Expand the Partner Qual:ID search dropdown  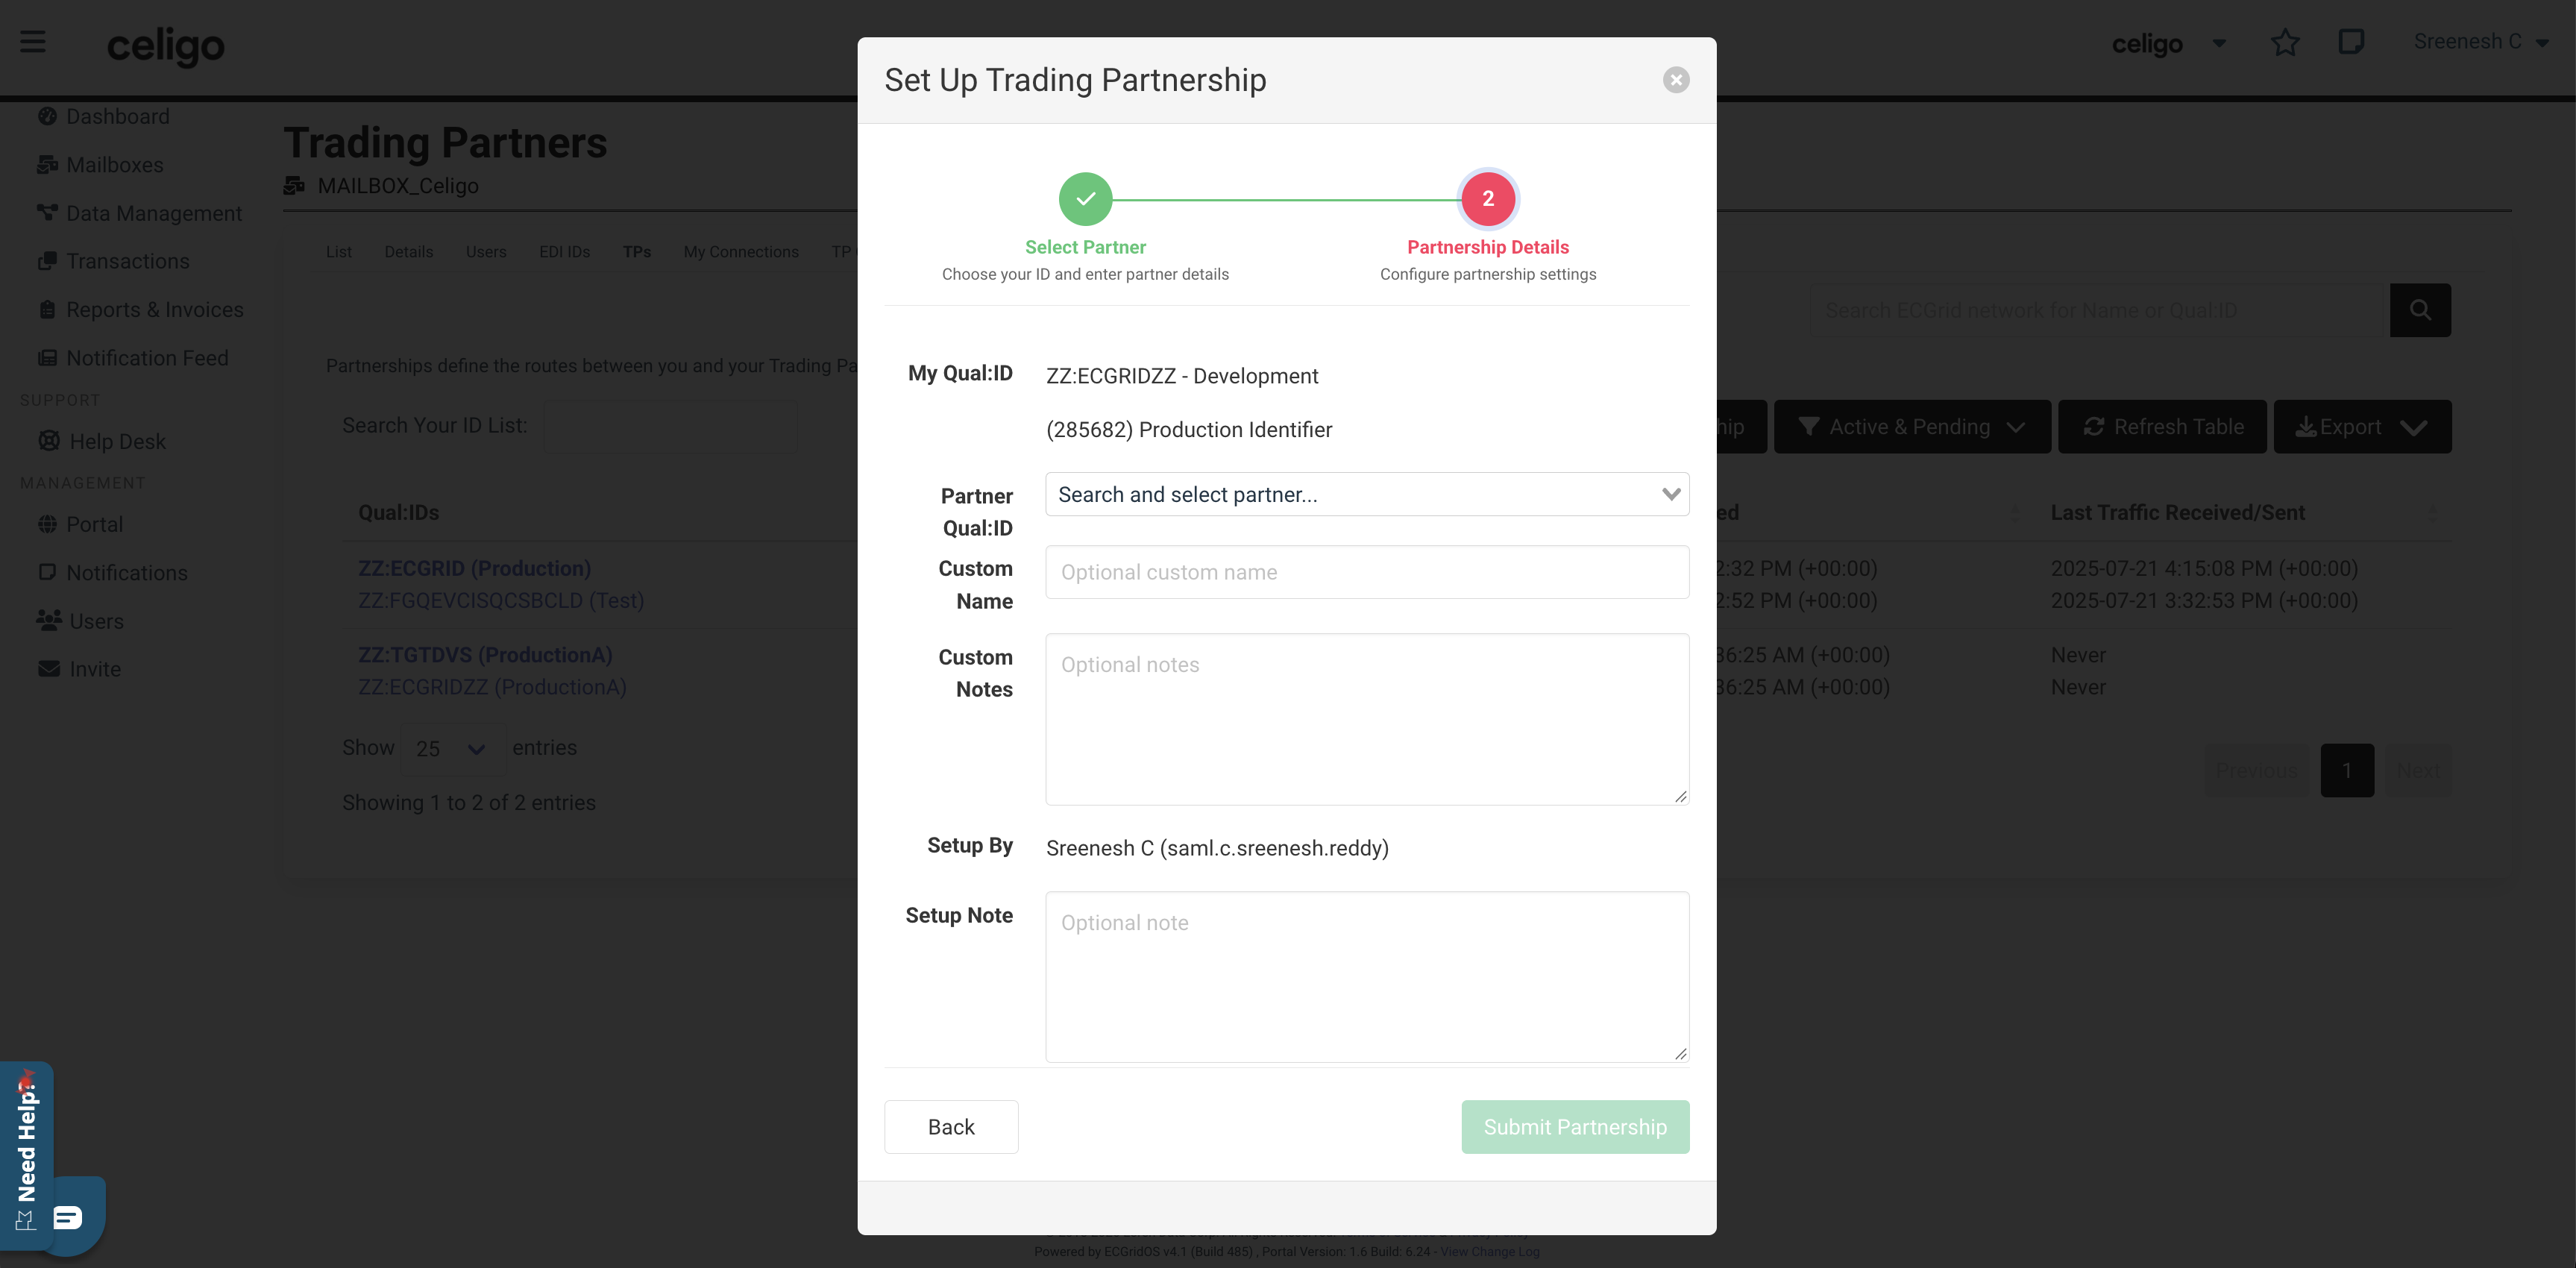pos(1367,494)
